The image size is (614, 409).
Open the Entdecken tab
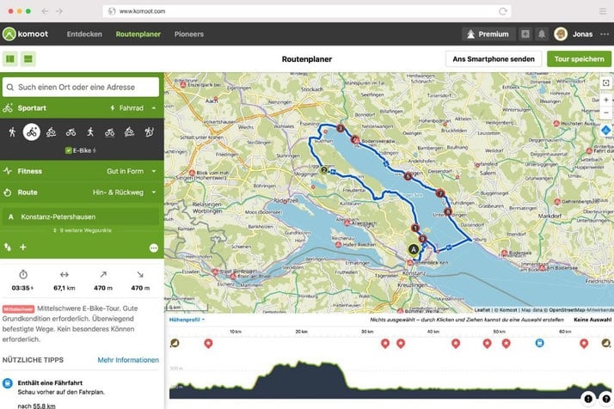[84, 34]
